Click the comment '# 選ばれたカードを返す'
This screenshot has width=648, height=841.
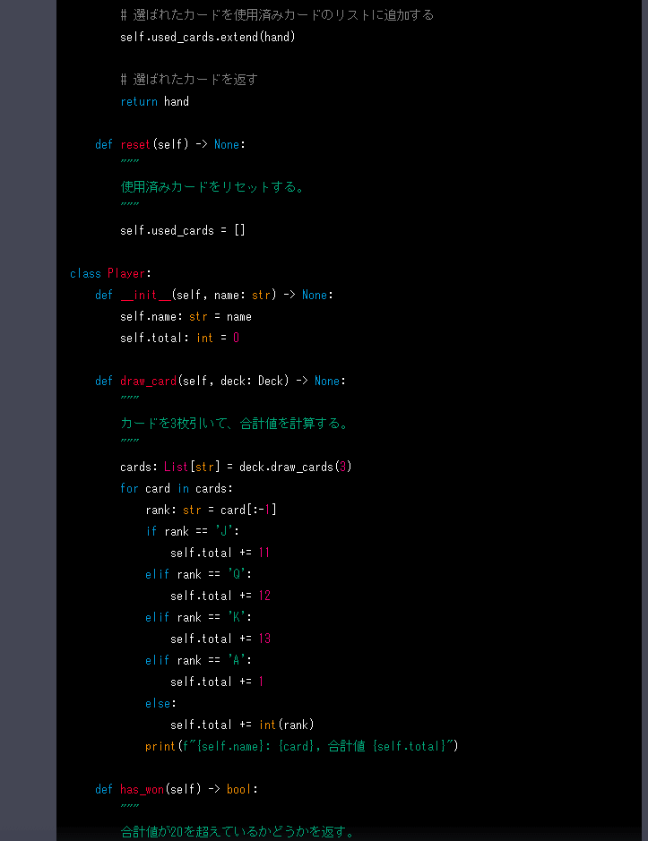189,80
